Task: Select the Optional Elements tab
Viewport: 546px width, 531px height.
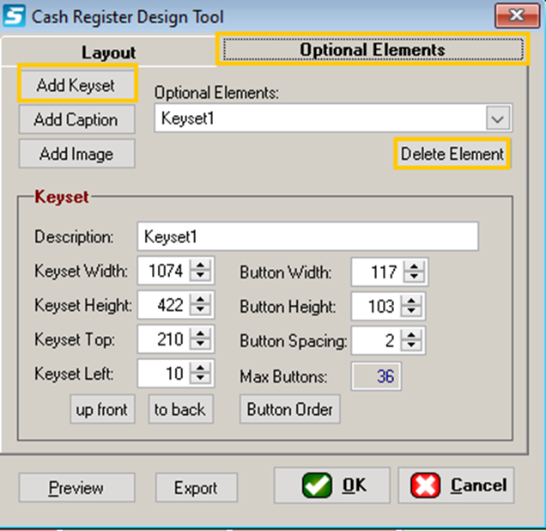Action: pos(372,50)
